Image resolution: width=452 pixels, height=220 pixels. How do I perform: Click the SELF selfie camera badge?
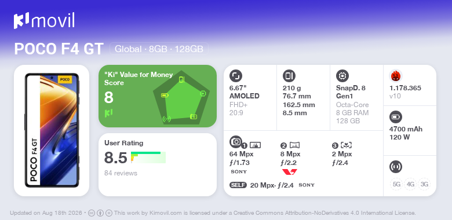[x=238, y=185]
